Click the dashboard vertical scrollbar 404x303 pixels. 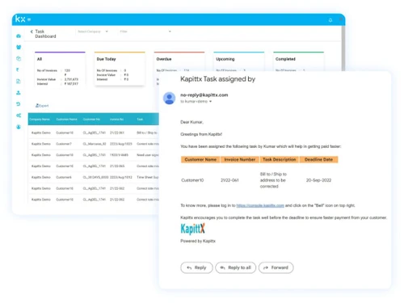coord(343,48)
